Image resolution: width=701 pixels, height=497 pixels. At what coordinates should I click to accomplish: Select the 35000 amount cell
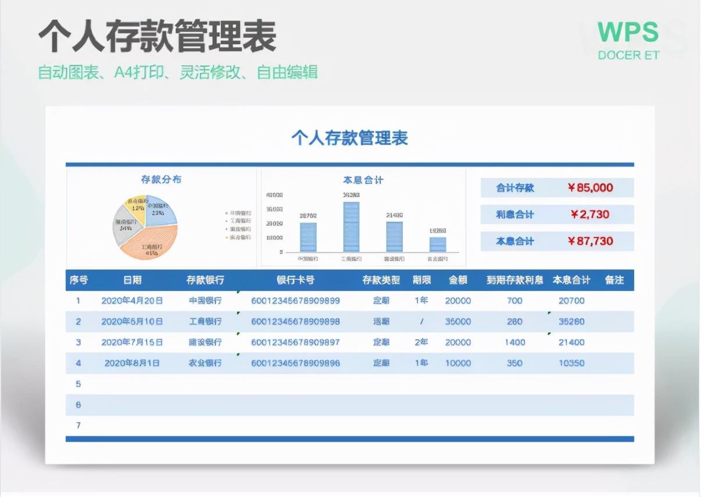click(458, 321)
